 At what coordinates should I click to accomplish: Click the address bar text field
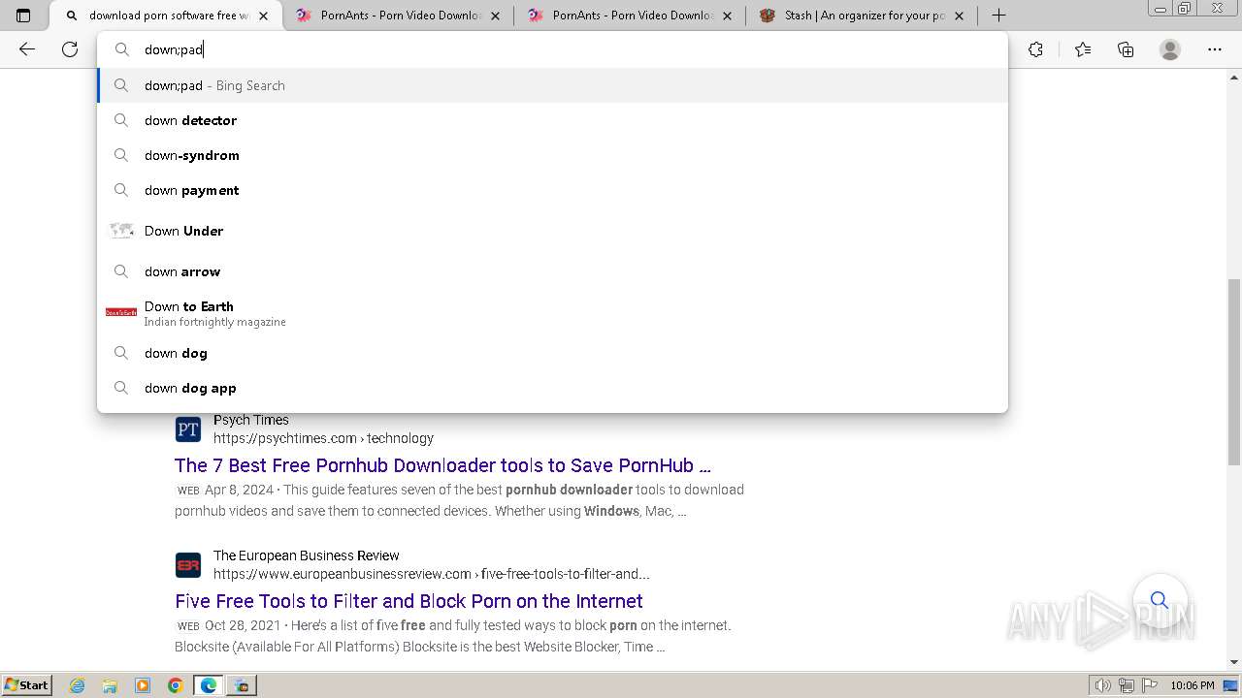[552, 49]
